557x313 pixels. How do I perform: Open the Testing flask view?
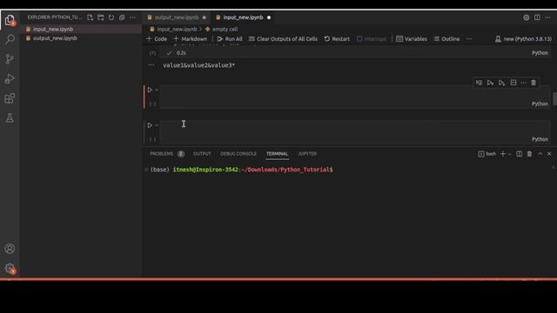10,118
